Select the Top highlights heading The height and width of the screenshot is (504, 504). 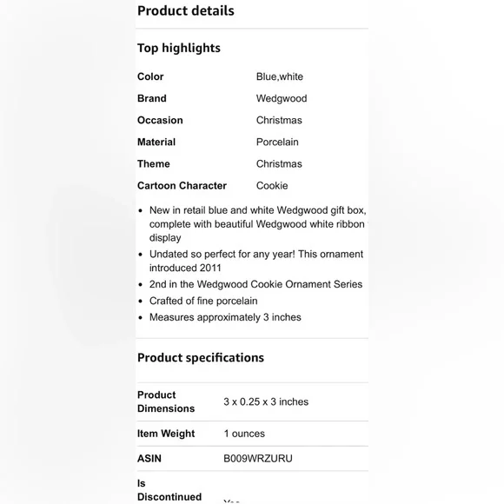tap(179, 48)
